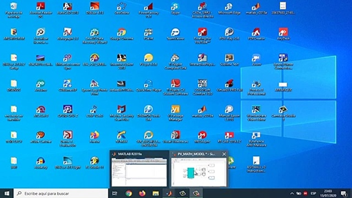This screenshot has width=352, height=198.
Task: Select the PowerFactory desktop shortcut
Action: [148, 10]
